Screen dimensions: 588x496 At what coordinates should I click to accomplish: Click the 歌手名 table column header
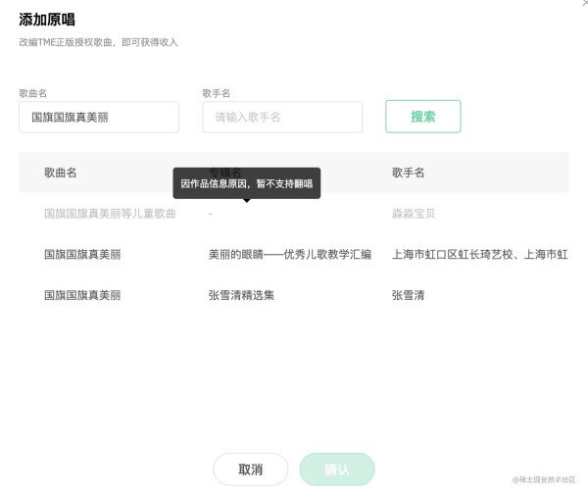pyautogui.click(x=408, y=173)
